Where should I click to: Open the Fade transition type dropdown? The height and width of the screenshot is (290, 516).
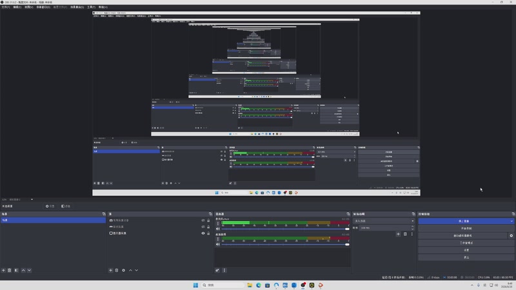pos(384,221)
